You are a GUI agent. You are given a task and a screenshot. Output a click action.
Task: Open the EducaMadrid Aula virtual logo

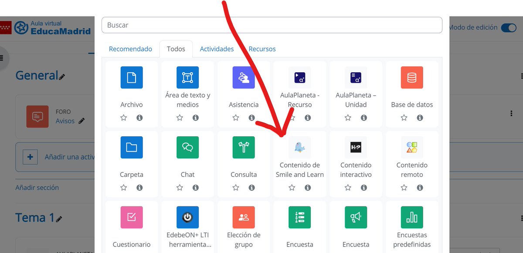click(52, 27)
